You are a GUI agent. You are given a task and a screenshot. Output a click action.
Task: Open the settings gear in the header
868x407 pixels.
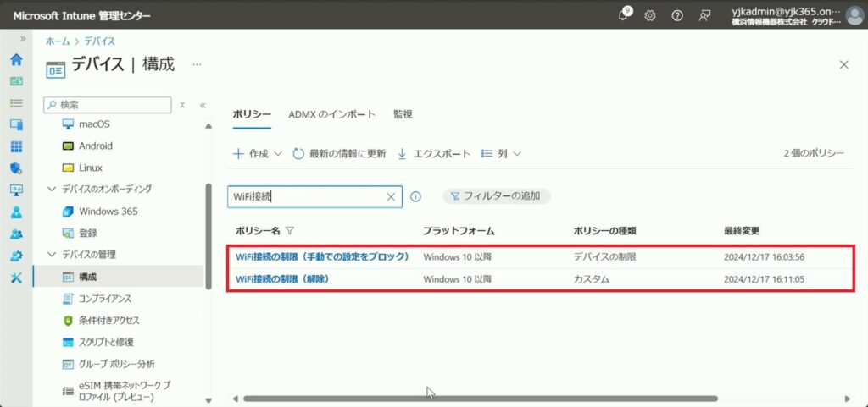tap(650, 15)
